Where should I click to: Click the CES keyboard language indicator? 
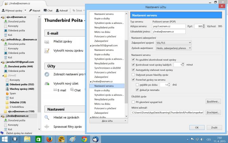pyautogui.click(x=208, y=140)
